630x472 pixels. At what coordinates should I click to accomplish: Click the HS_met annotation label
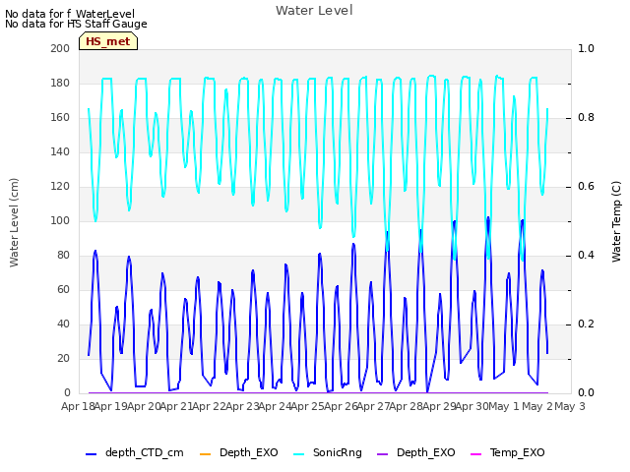108,41
